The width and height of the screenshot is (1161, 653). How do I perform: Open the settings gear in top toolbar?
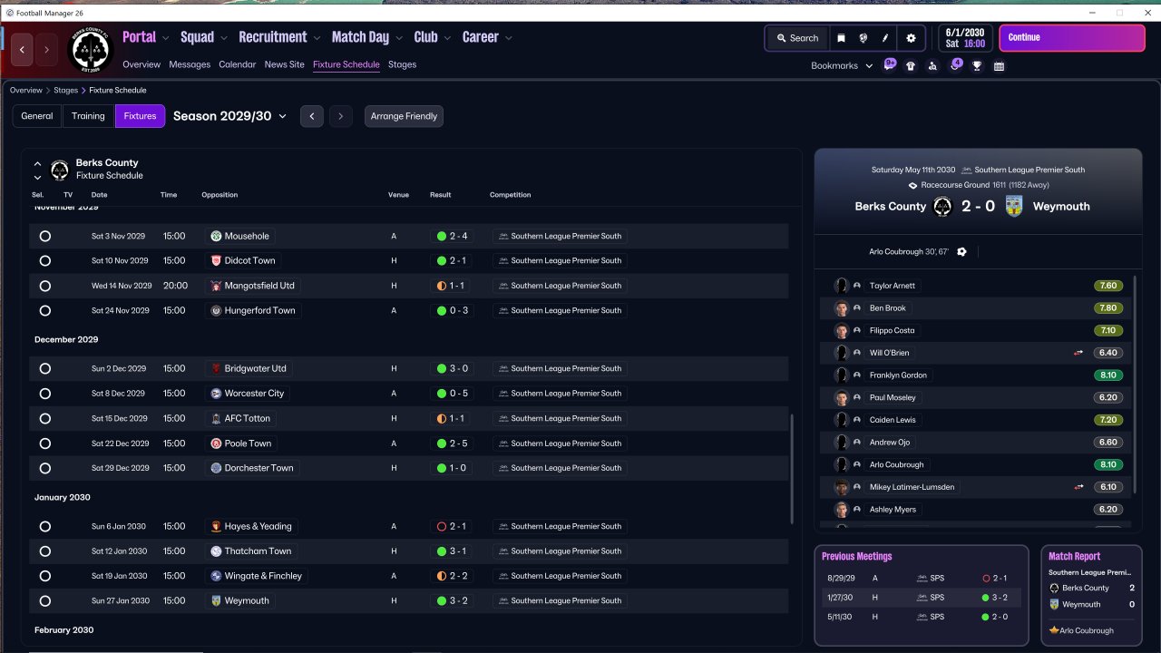(x=911, y=38)
